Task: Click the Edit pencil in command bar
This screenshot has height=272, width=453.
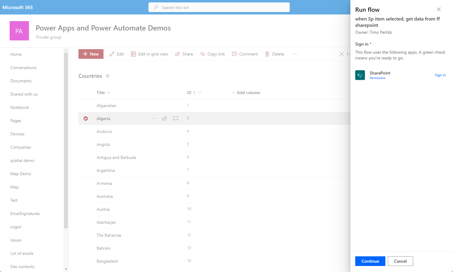Action: (112, 54)
